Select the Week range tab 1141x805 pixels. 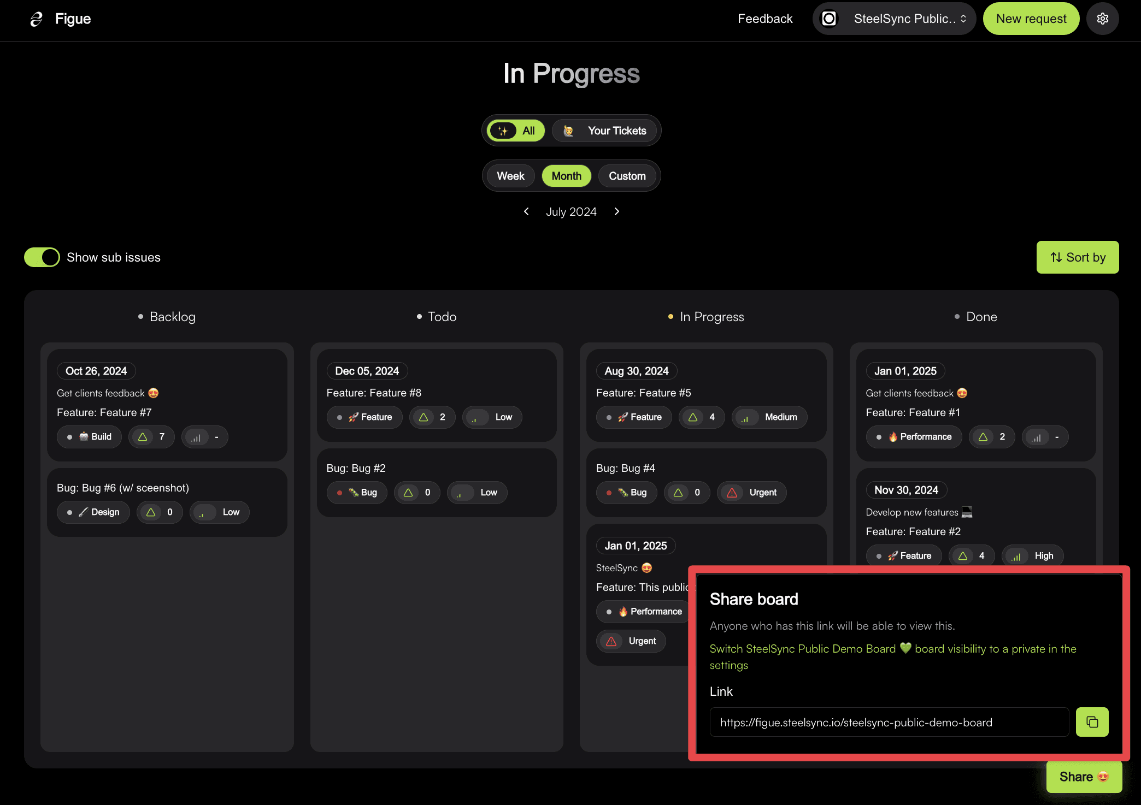coord(510,176)
